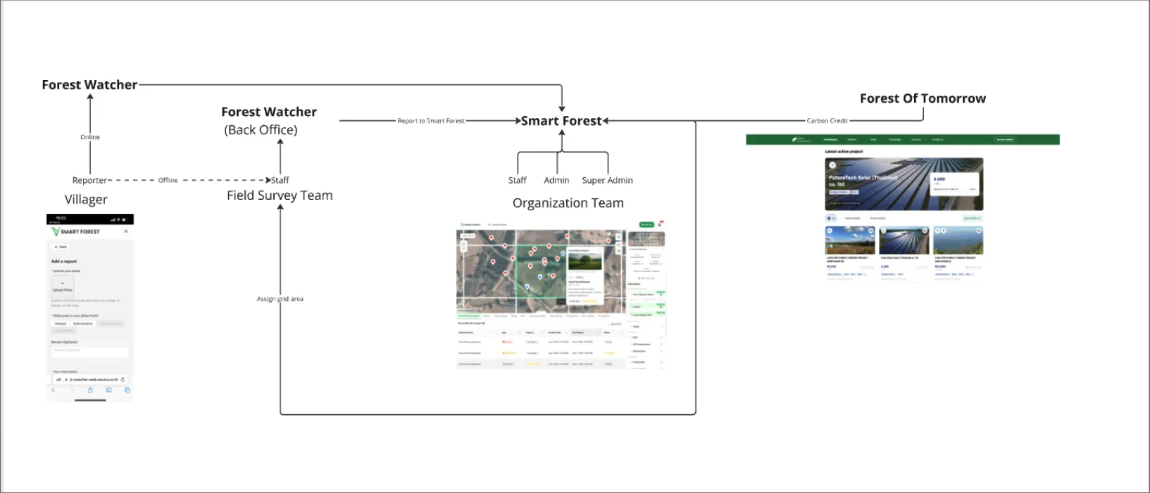The height and width of the screenshot is (493, 1150).
Task: Sort by the Reporter Name column header
Action: [x=474, y=333]
